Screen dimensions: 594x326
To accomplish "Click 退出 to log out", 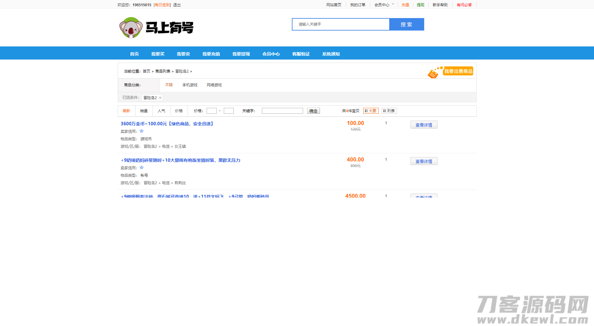I will click(176, 5).
